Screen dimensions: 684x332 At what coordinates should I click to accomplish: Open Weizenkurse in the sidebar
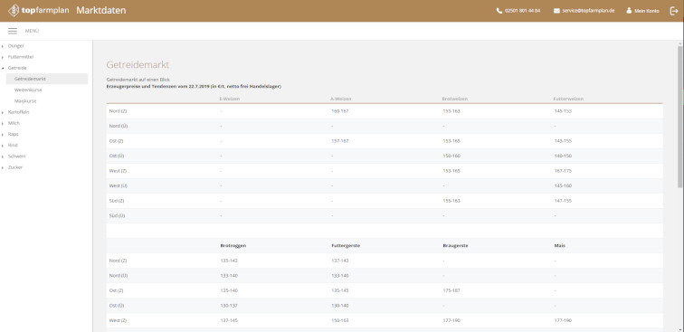click(x=28, y=90)
